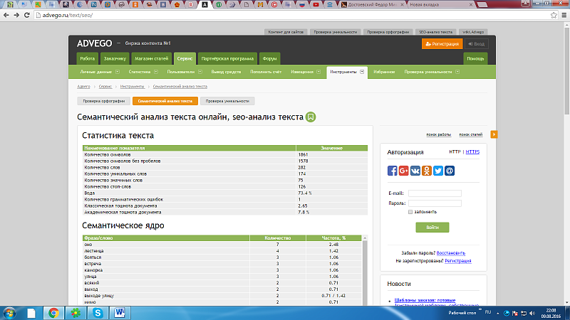
Task: Click the orange arrow next to поиск статей
Action: 494,134
